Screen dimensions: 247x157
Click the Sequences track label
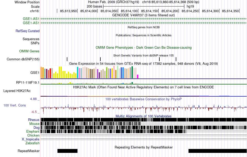[31, 39]
